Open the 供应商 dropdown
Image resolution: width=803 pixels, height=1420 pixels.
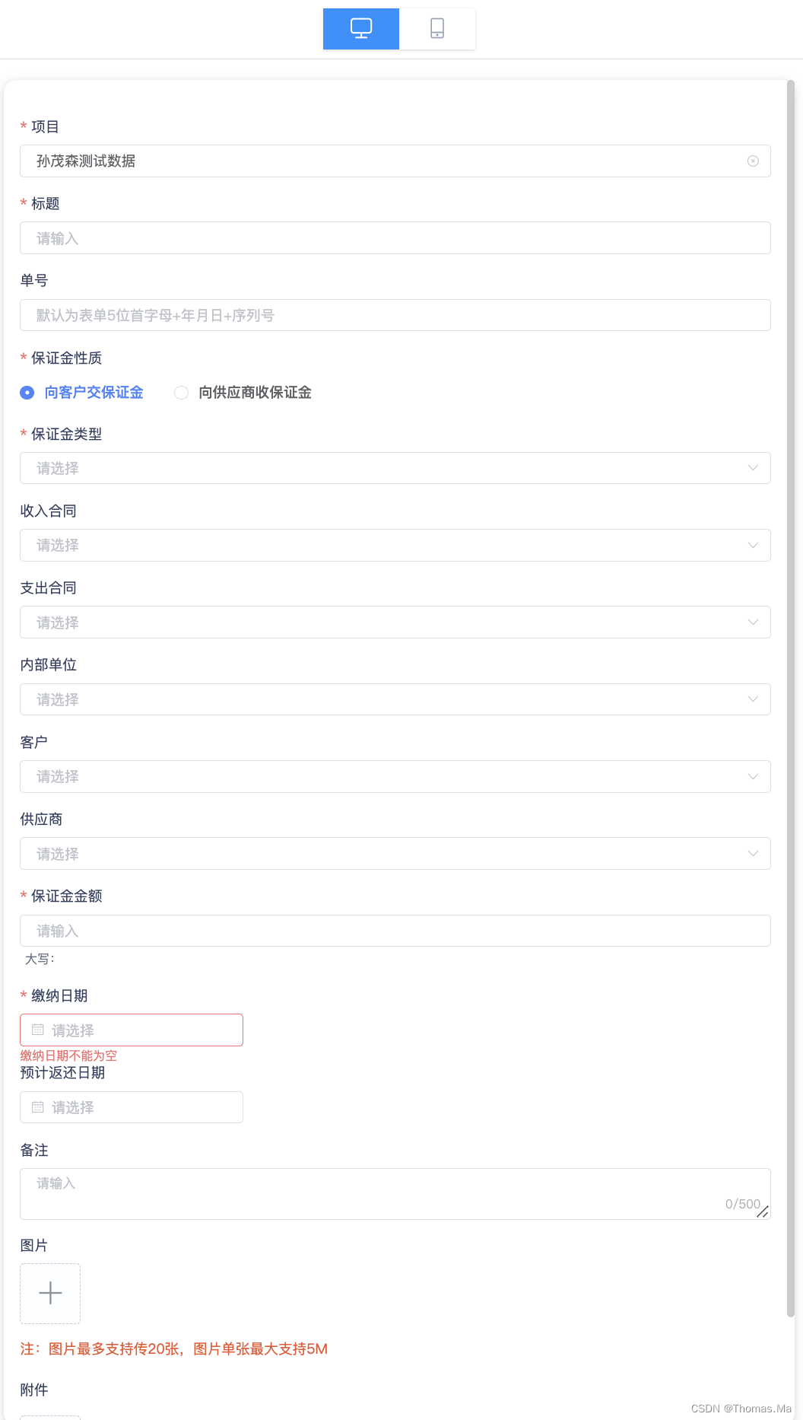pyautogui.click(x=395, y=854)
